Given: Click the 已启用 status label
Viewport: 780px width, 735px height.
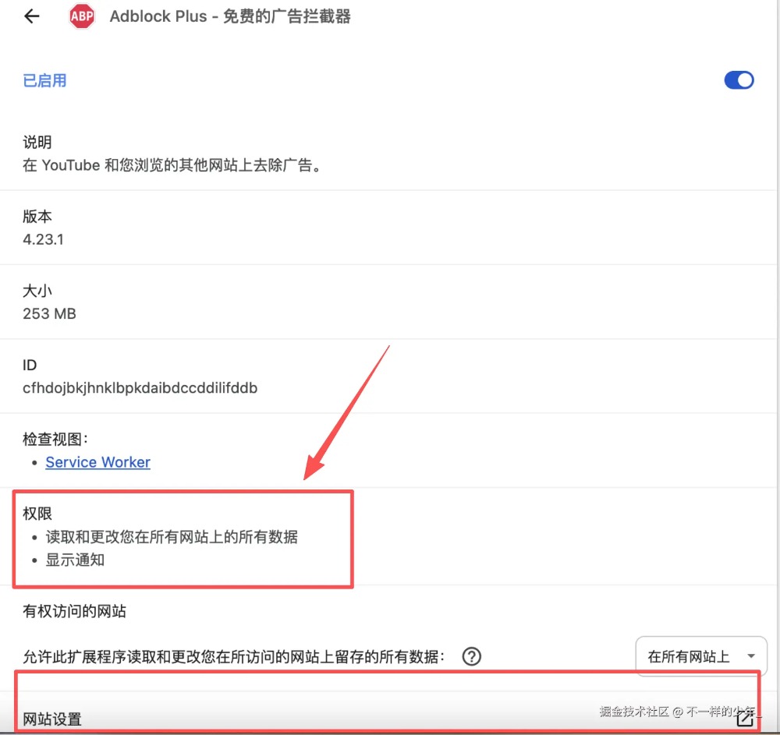Looking at the screenshot, I should tap(44, 80).
